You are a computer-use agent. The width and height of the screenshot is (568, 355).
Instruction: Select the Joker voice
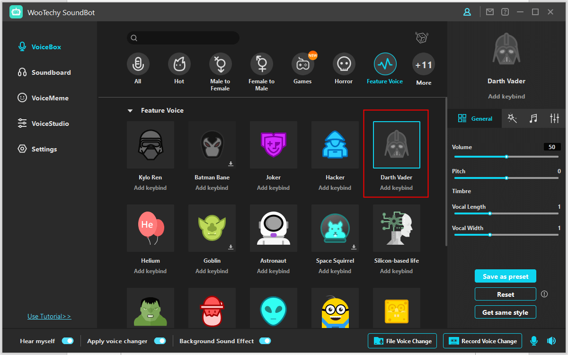pos(274,145)
